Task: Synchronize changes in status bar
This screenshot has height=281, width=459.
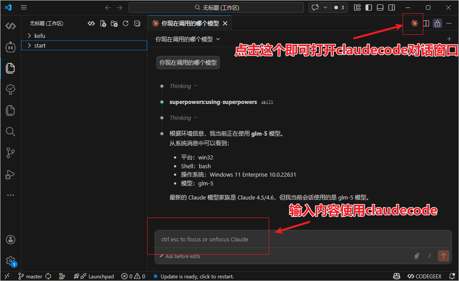Action: point(48,276)
